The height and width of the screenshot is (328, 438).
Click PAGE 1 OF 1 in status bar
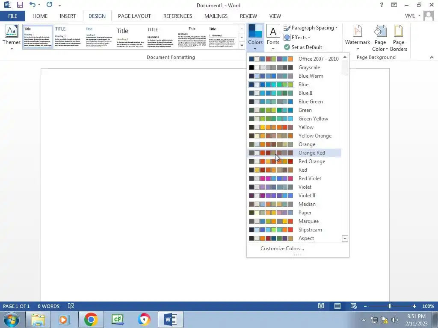(x=16, y=306)
